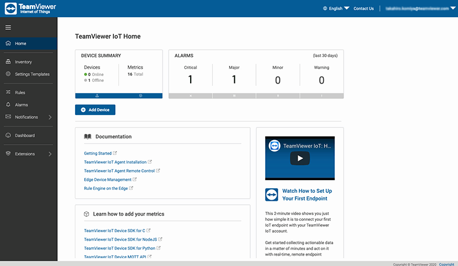Open TeamViewer IoT Device SDK for NodeJS link
The width and height of the screenshot is (458, 266).
121,240
